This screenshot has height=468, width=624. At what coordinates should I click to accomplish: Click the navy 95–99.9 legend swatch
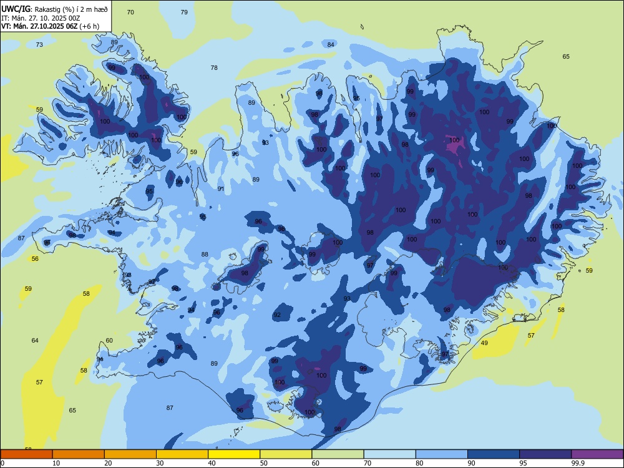point(545,454)
